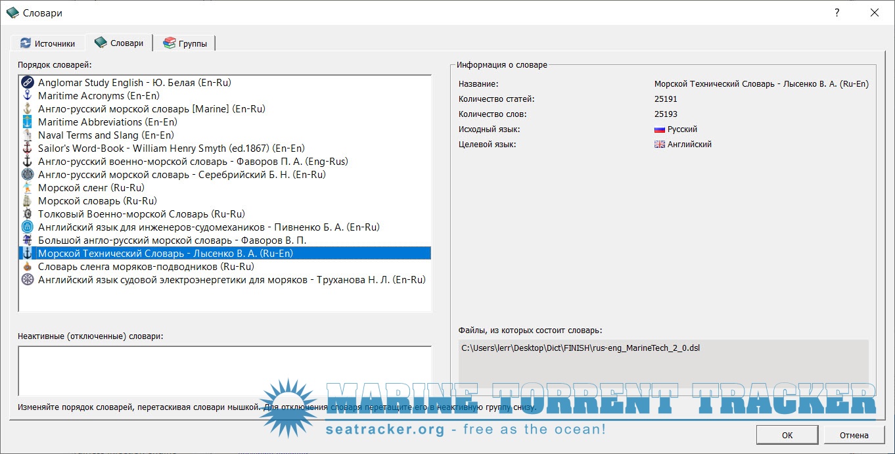
Task: Click the Naval Terms and Slang icon
Action: (27, 135)
